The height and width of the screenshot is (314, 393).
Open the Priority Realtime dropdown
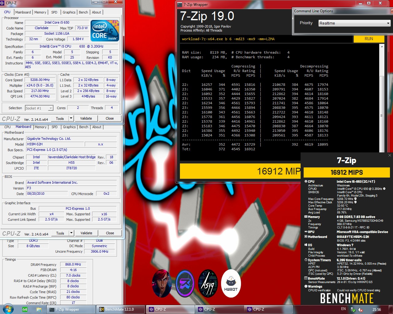click(354, 23)
